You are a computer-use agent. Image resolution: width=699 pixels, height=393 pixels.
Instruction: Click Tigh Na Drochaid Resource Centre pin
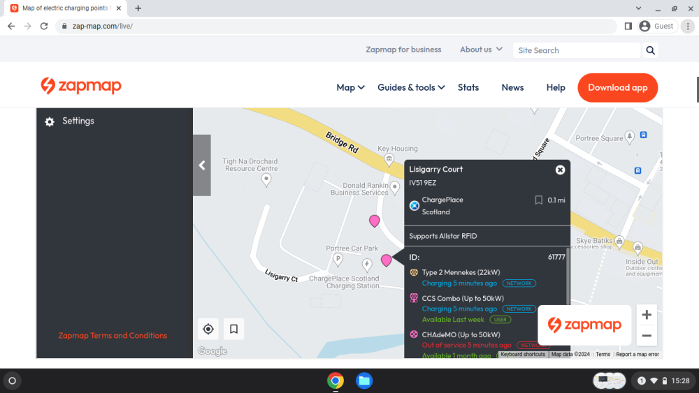pyautogui.click(x=266, y=180)
